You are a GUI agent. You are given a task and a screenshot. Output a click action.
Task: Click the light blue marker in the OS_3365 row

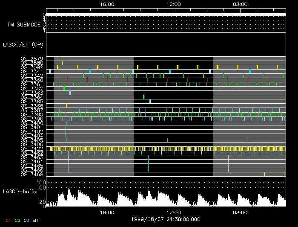[150, 101]
